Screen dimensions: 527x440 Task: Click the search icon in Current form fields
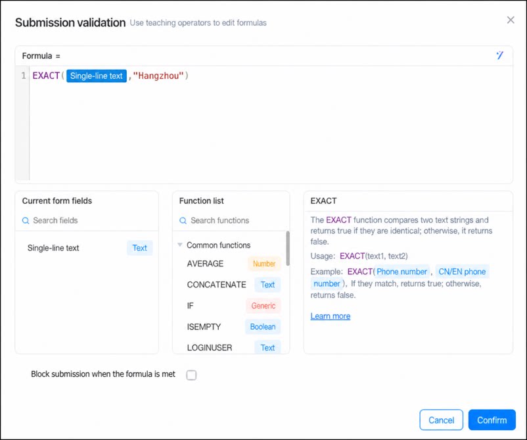pyautogui.click(x=26, y=221)
